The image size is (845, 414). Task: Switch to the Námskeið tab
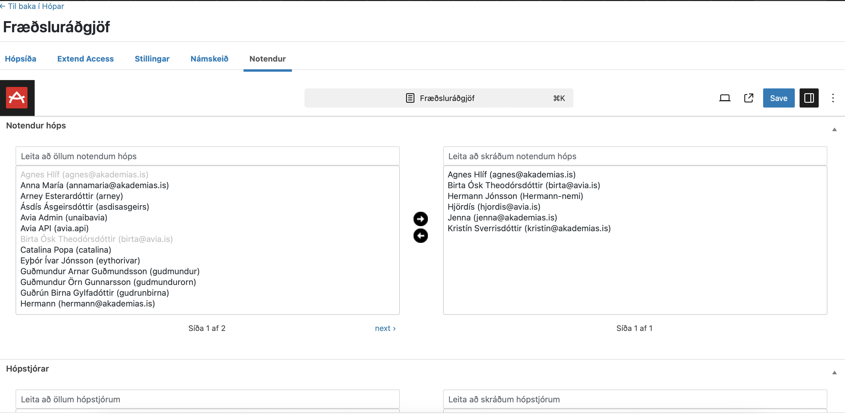[x=209, y=59]
